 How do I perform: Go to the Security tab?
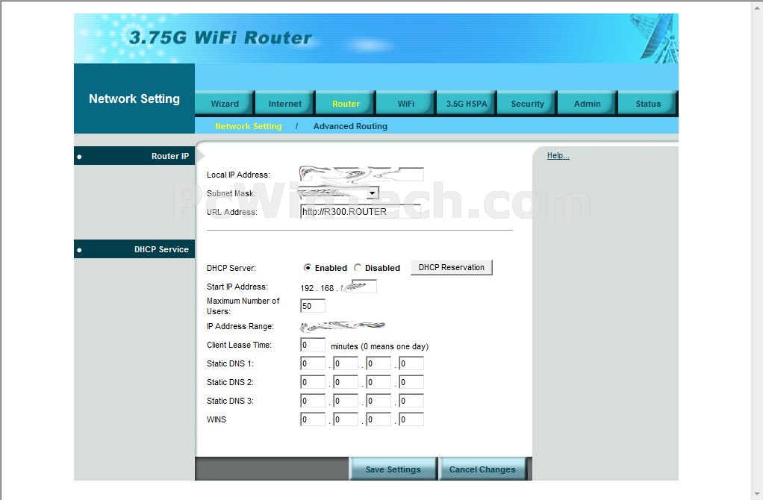point(528,104)
